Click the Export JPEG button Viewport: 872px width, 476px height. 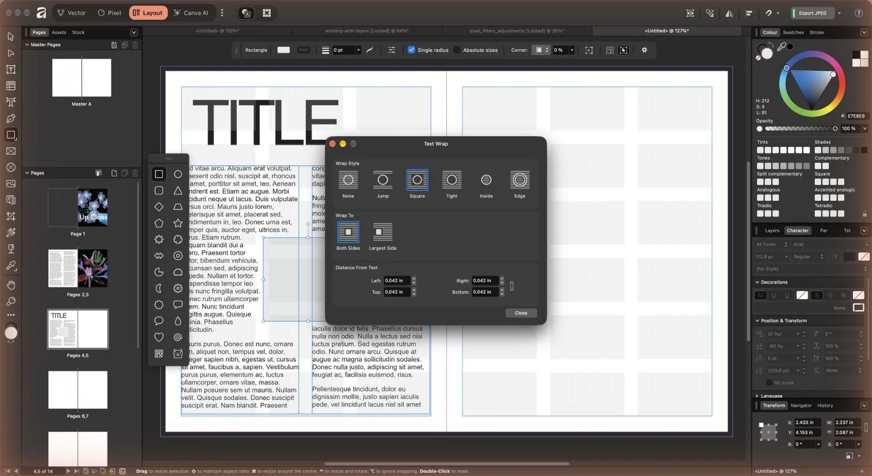click(x=812, y=13)
